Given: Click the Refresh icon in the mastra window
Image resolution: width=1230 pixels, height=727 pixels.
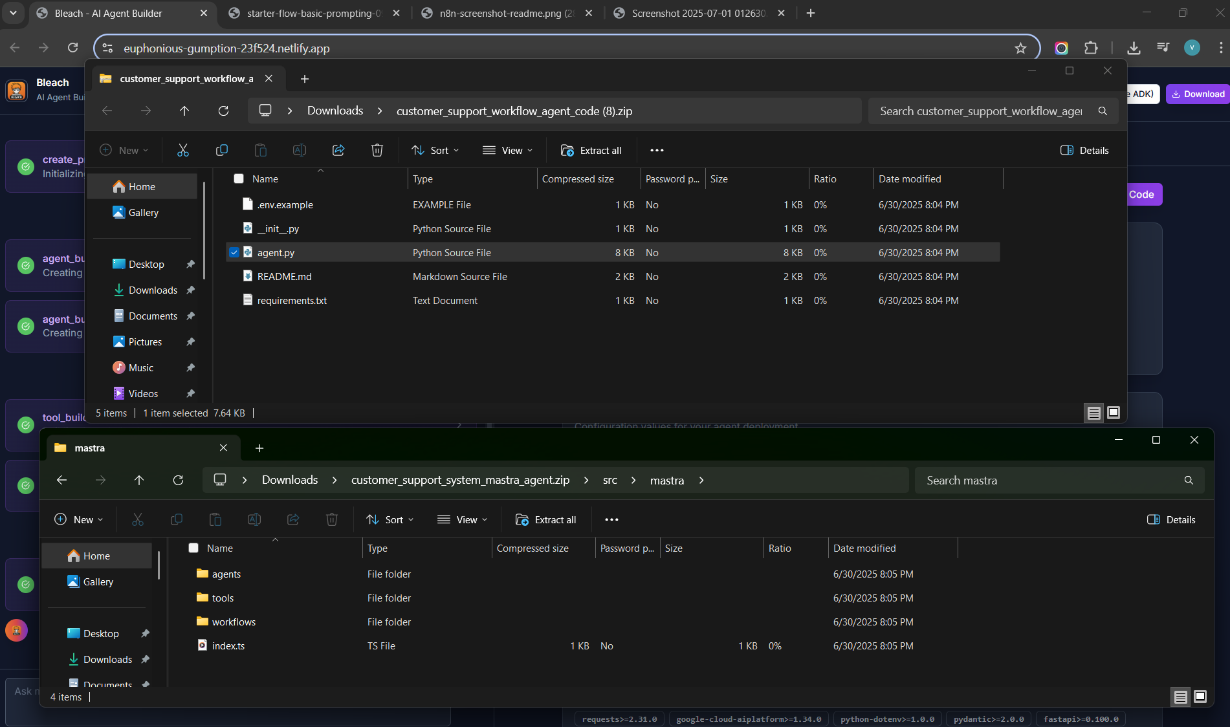Looking at the screenshot, I should 178,480.
